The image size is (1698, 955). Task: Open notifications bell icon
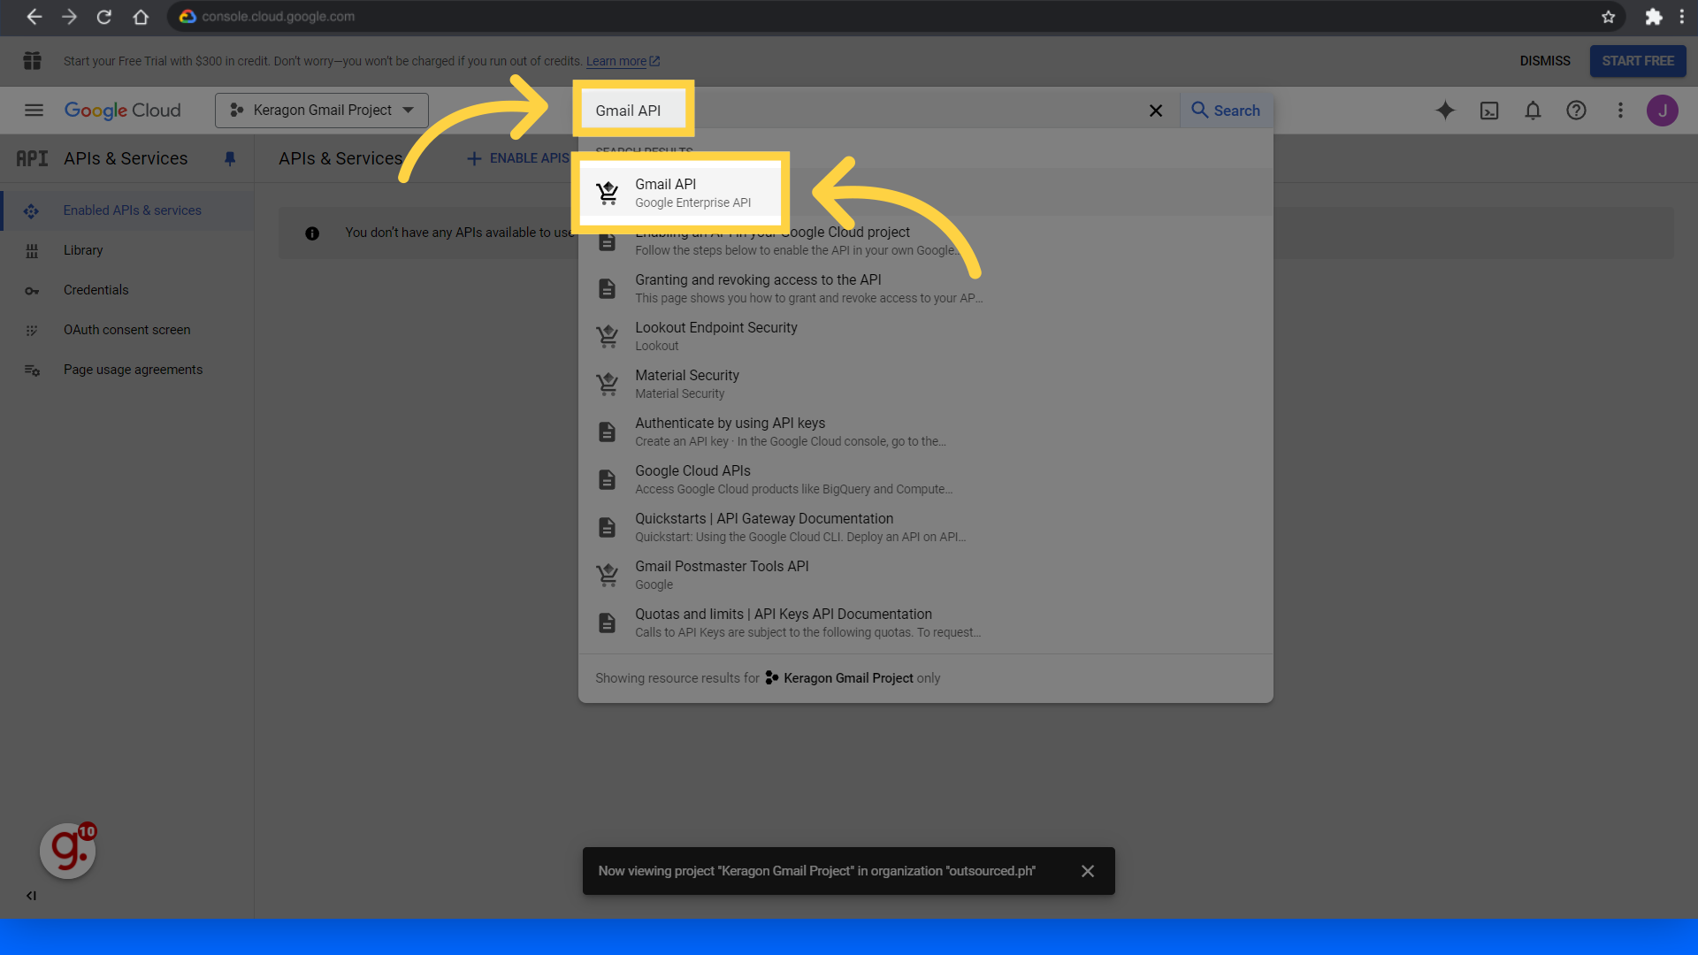click(1532, 111)
